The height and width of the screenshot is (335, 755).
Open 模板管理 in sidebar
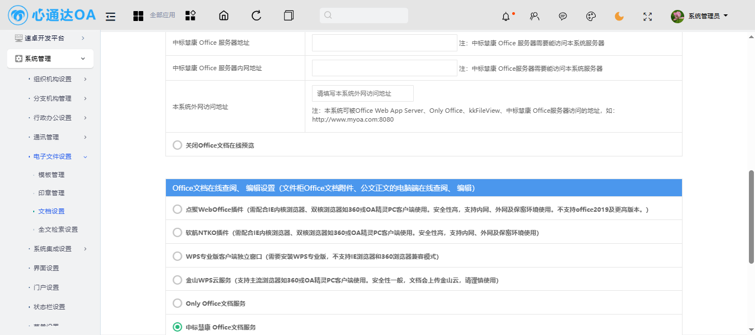click(x=51, y=175)
